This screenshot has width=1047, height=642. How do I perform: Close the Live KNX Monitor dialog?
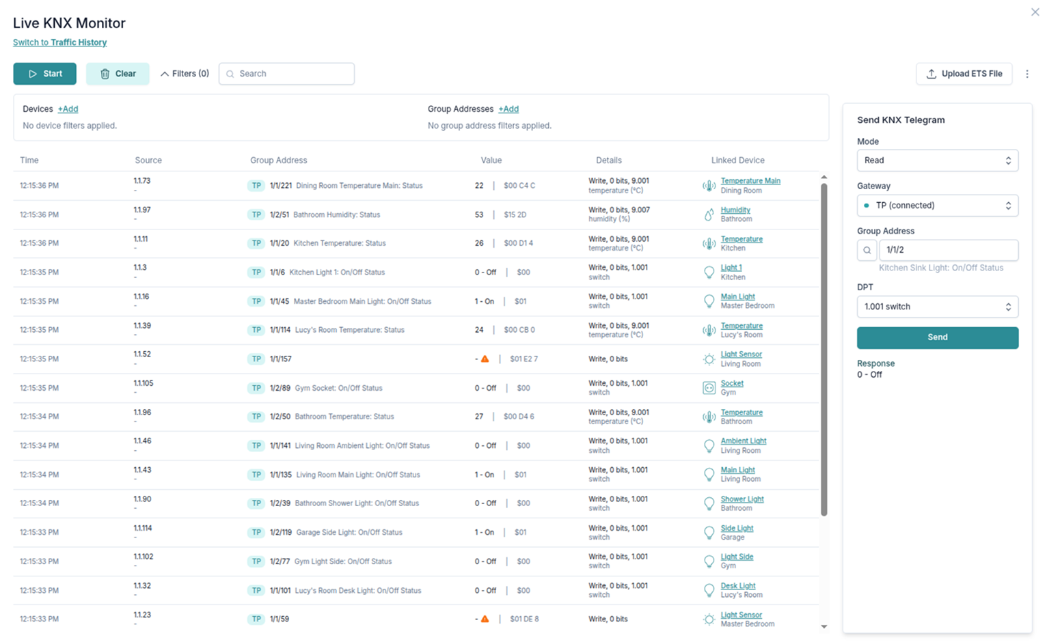point(1035,12)
